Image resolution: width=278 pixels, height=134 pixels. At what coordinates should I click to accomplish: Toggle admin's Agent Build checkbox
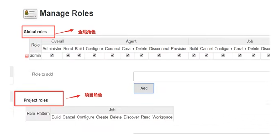(x=79, y=55)
